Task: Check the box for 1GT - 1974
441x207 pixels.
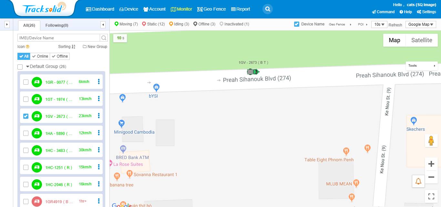Action: point(26,99)
